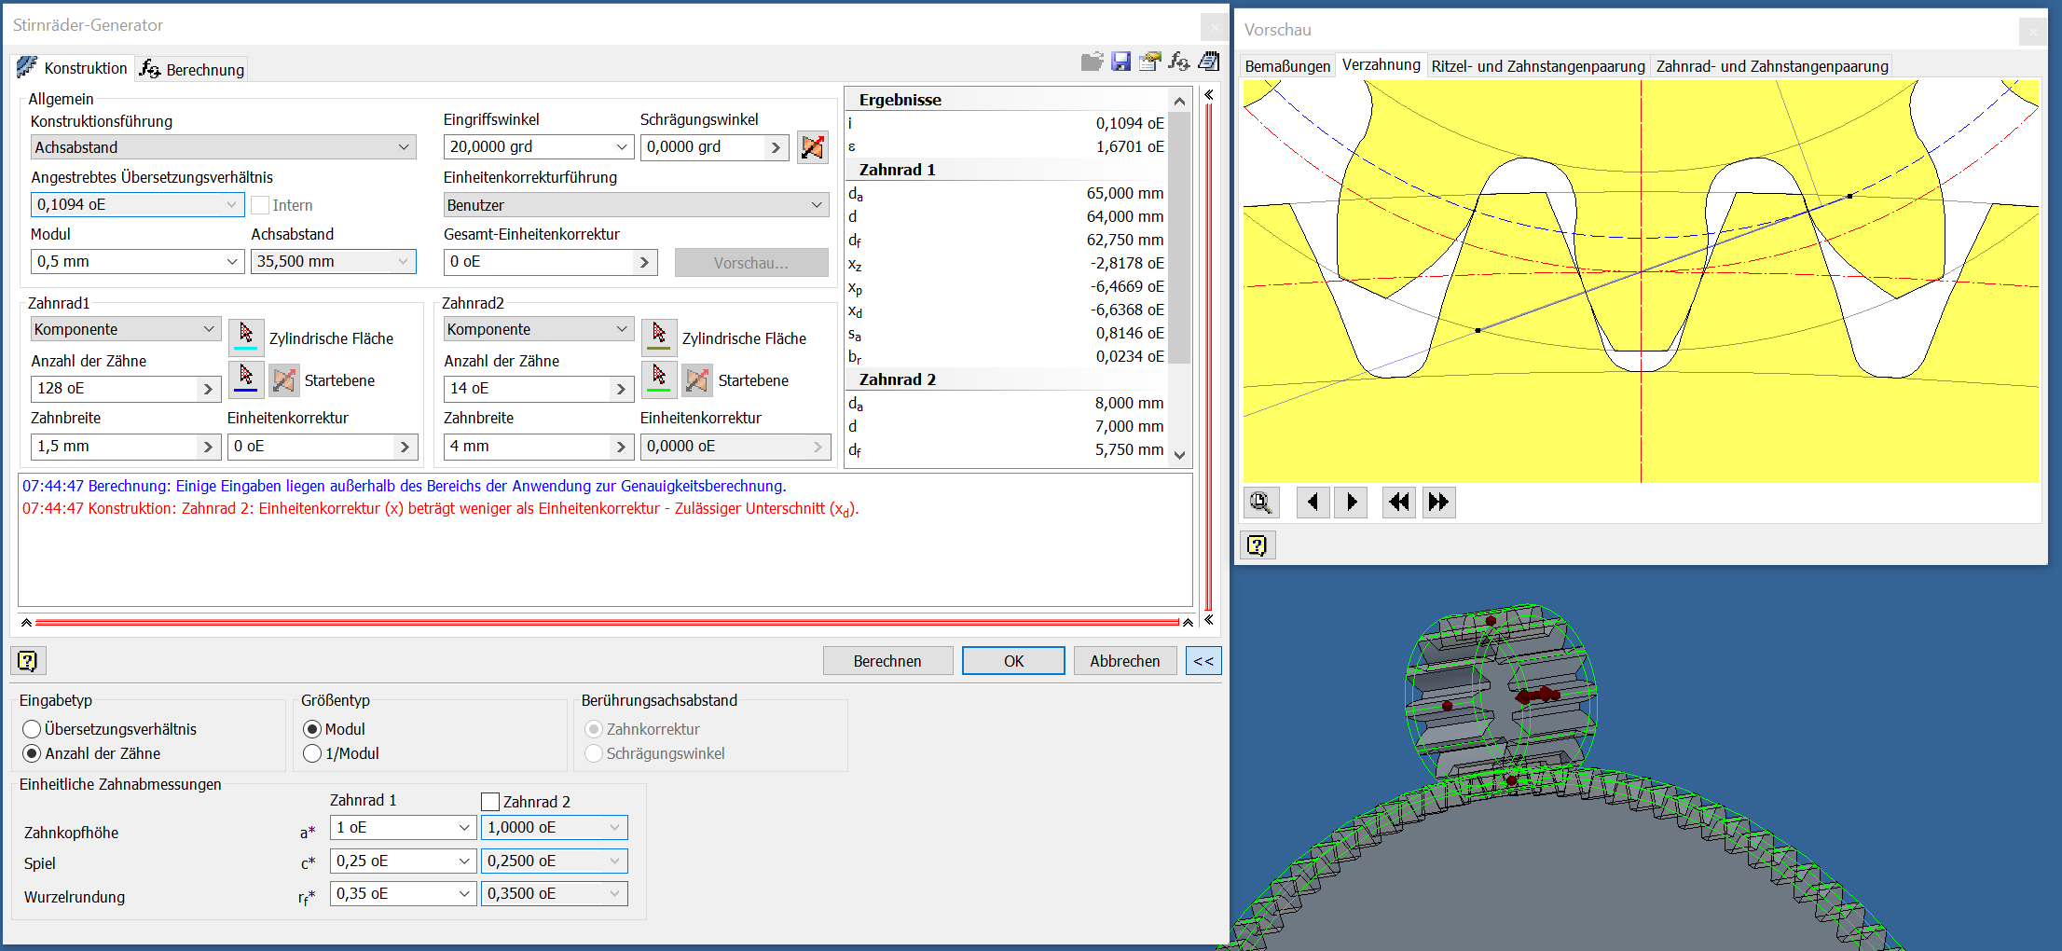
Task: Open the Einheitenkorrekturführung Benutzer dropdown
Action: pyautogui.click(x=636, y=205)
